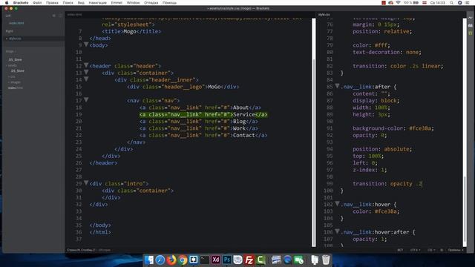Screen dimensions: 475x267
Task: Click the green Emmet icon in right toolbar
Action: pos(470,33)
